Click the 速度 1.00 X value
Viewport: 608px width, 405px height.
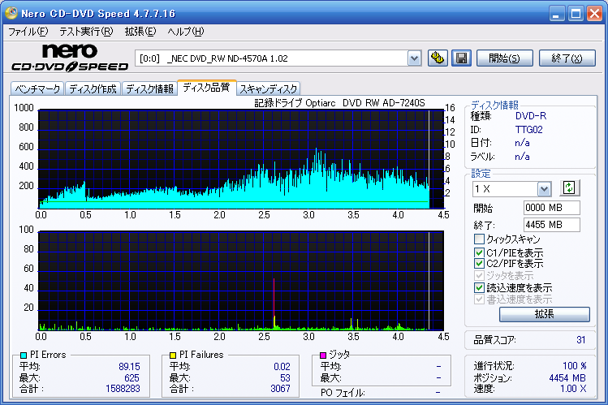point(573,388)
